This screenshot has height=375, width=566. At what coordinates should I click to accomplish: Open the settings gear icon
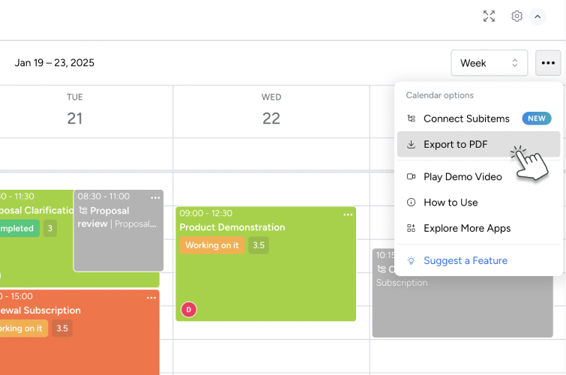coord(517,16)
